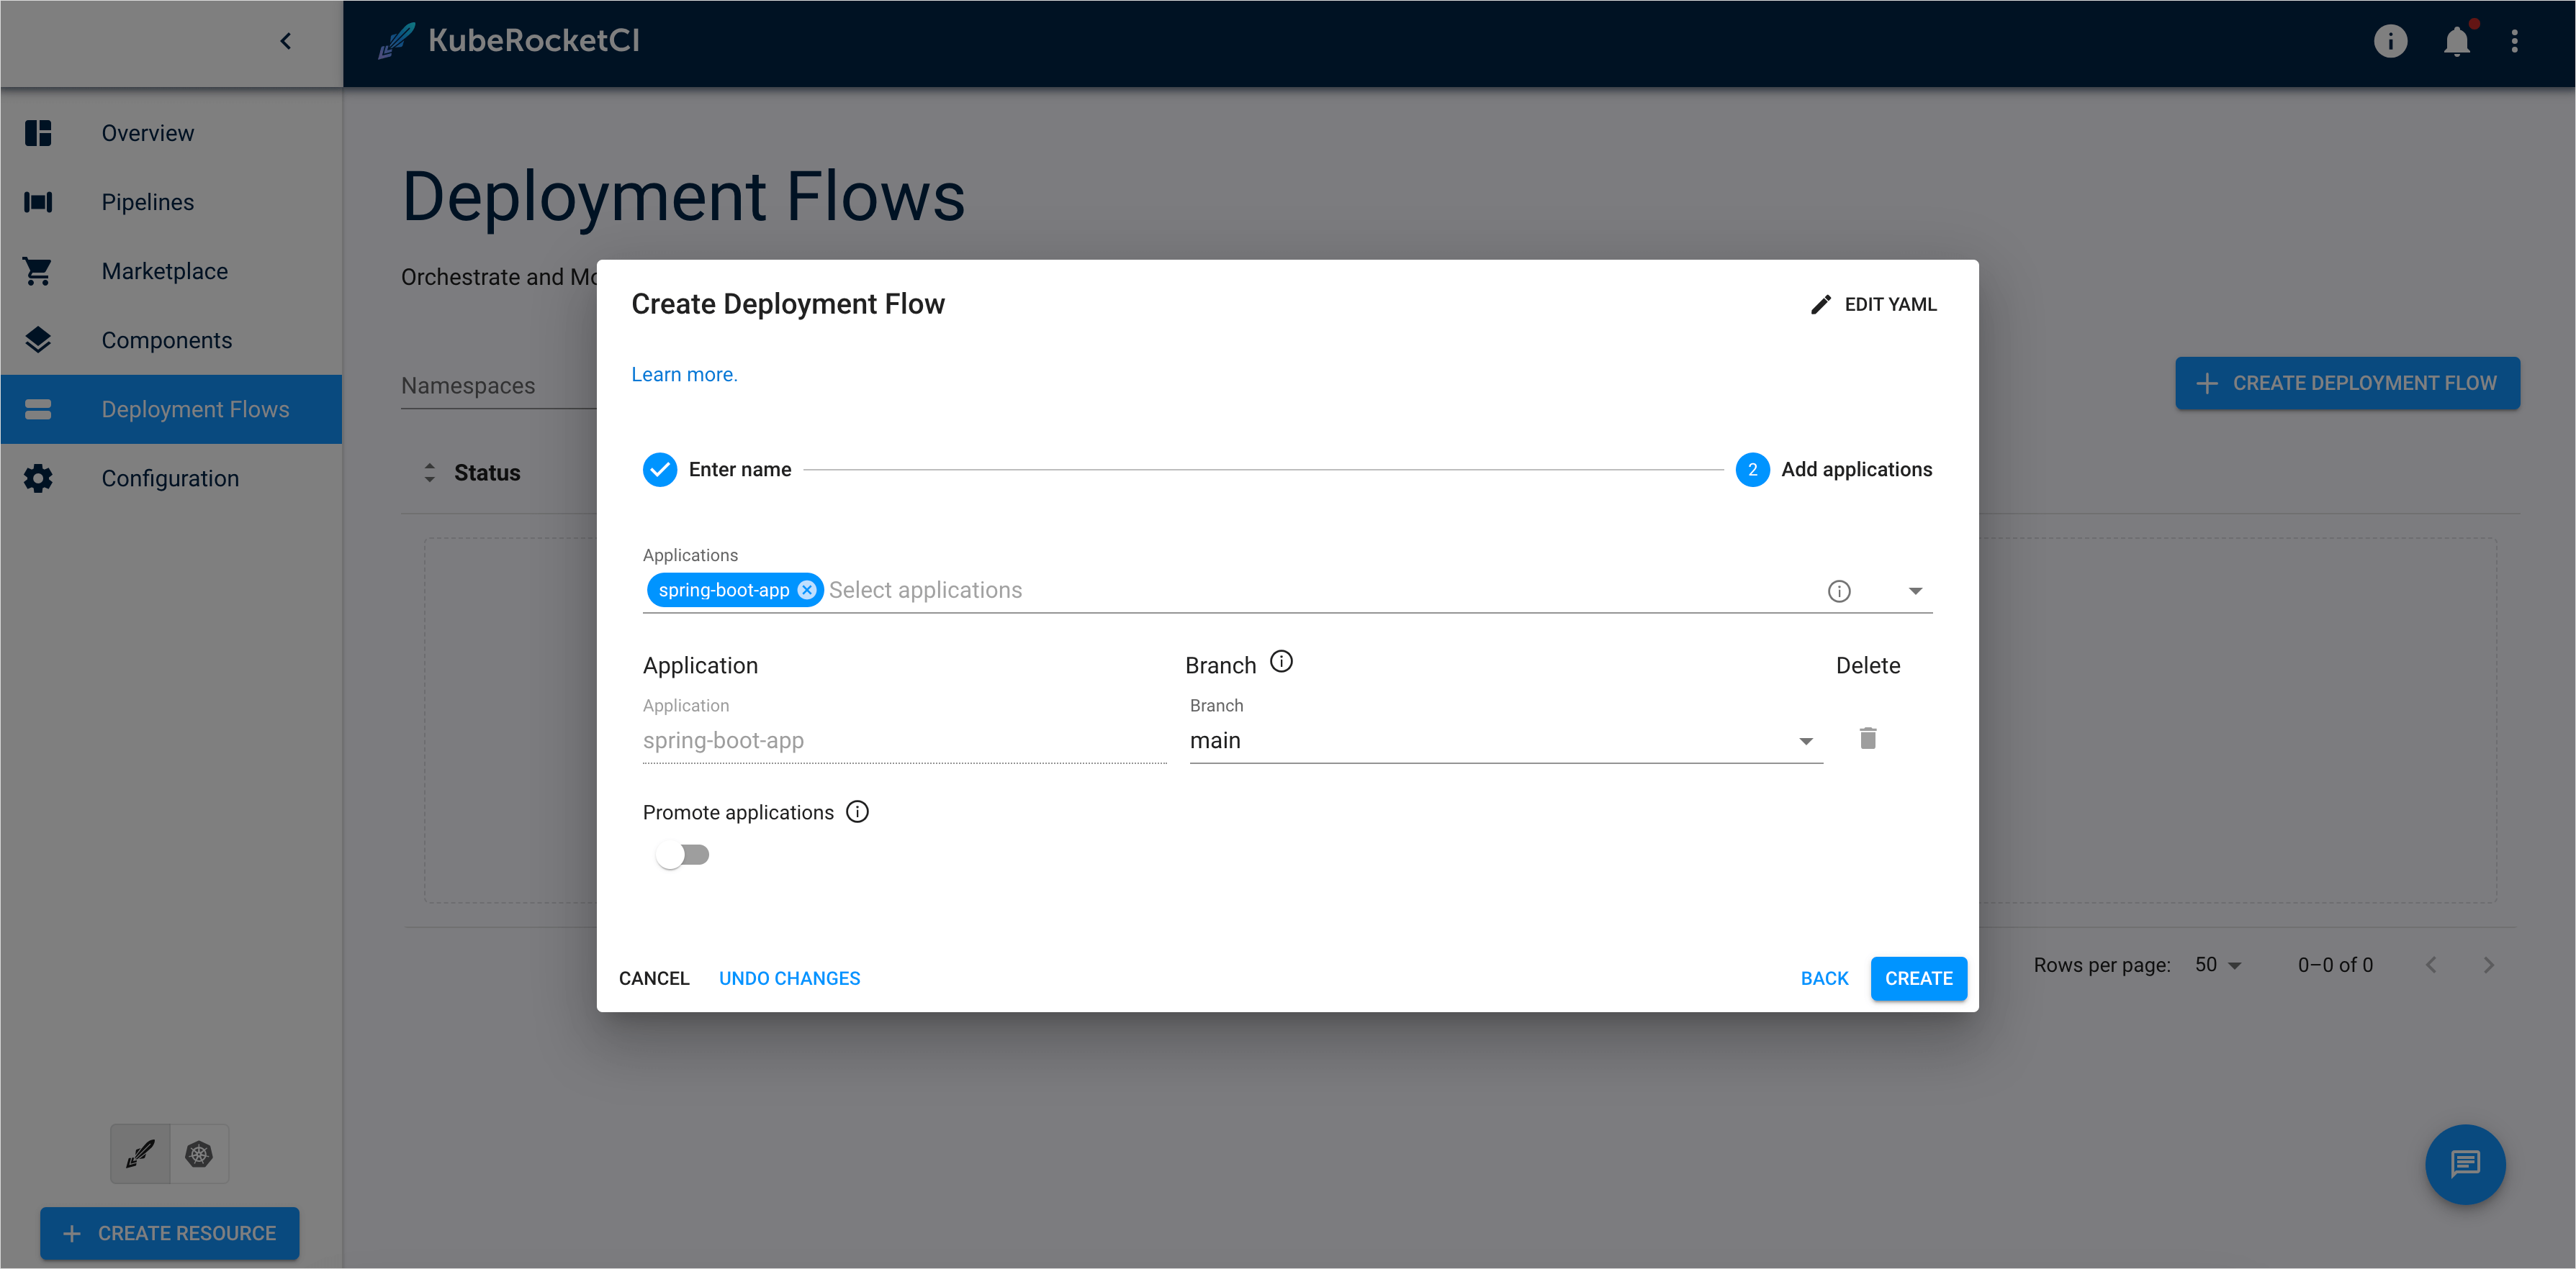This screenshot has width=2576, height=1269.
Task: Open the Learn more link
Action: point(683,373)
